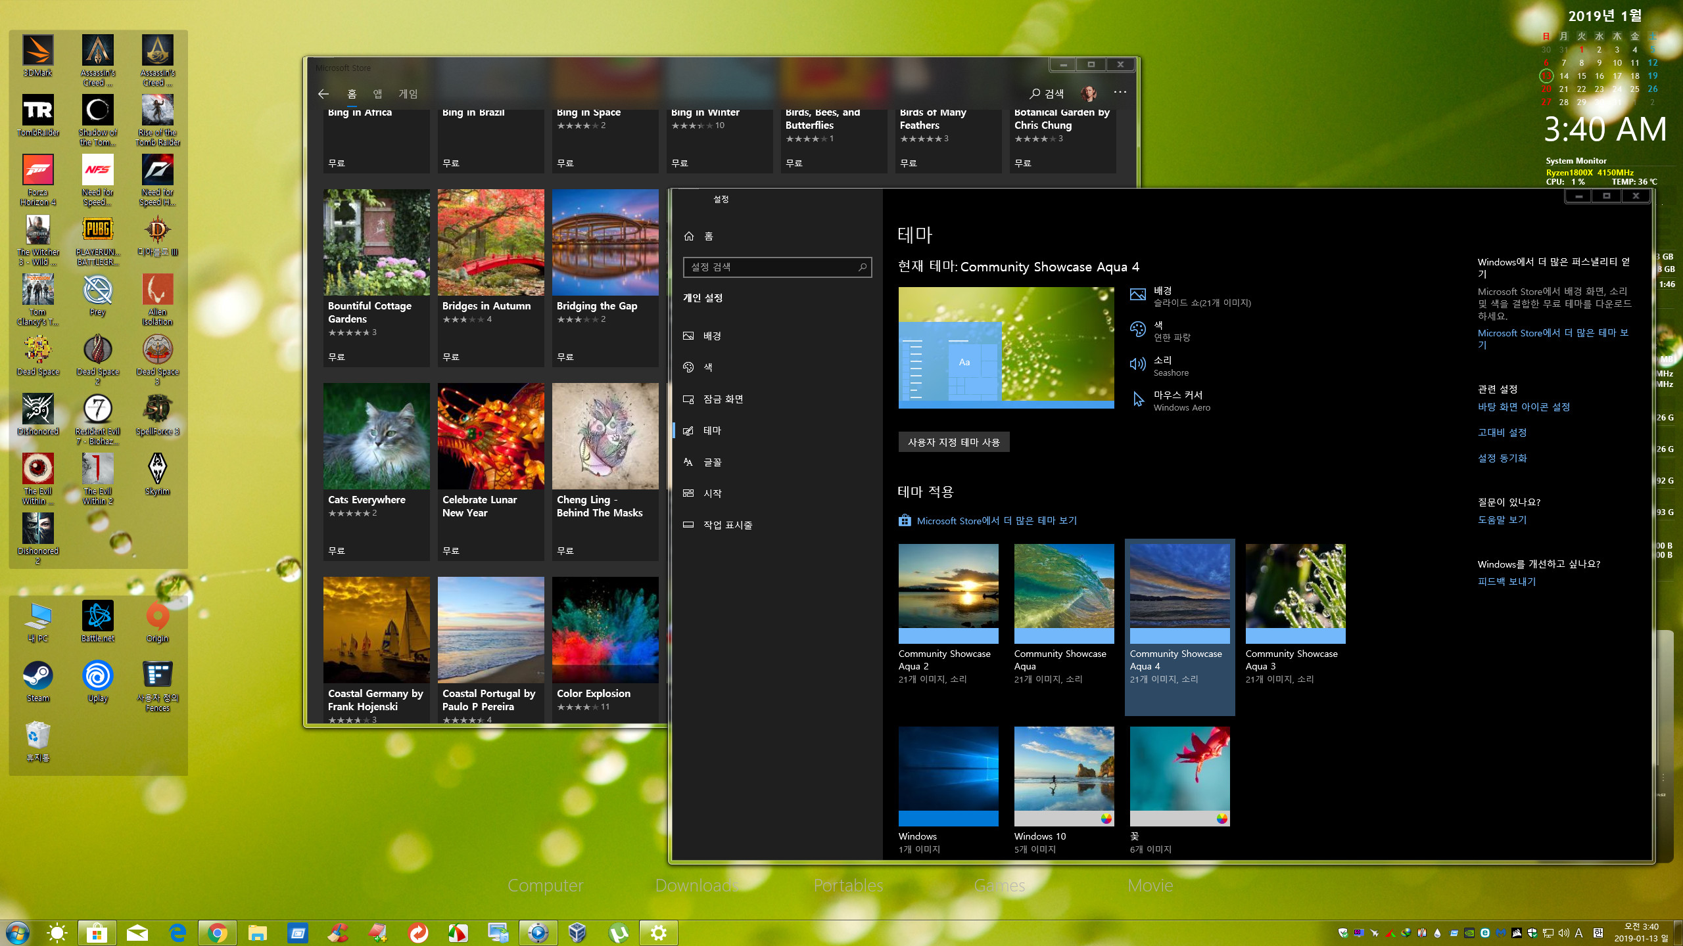The height and width of the screenshot is (946, 1683).
Task: Launch Steam from the desktop
Action: coord(38,681)
